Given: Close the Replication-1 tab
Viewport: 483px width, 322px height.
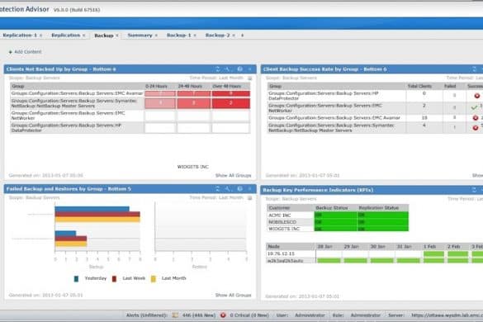Looking at the screenshot, I should click(40, 36).
